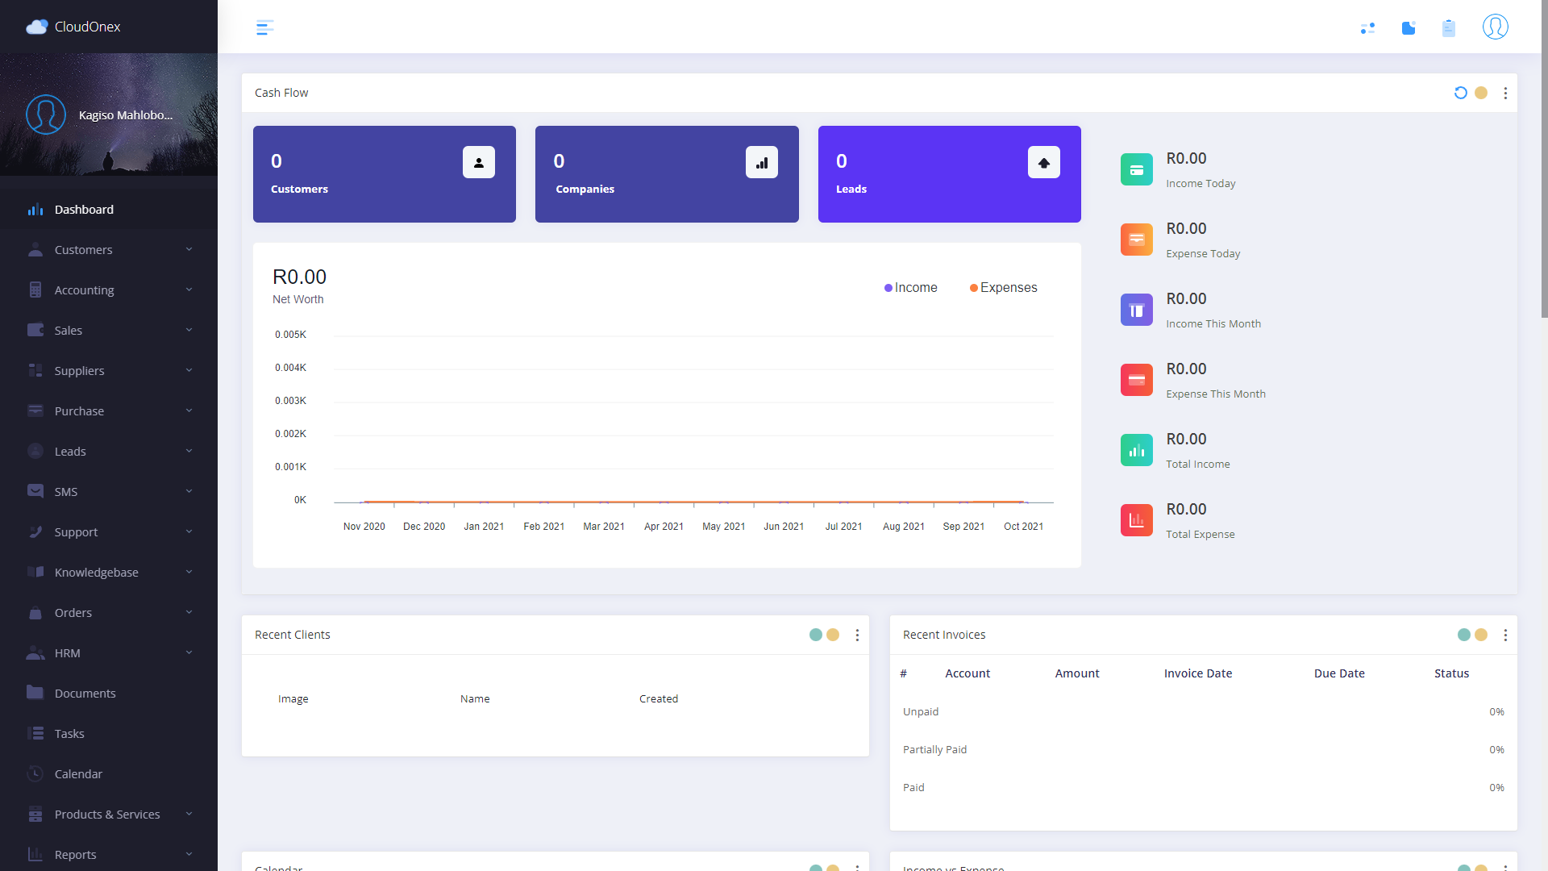This screenshot has height=871, width=1548.
Task: Click the teal dot on Recent Clients panel
Action: coord(816,635)
